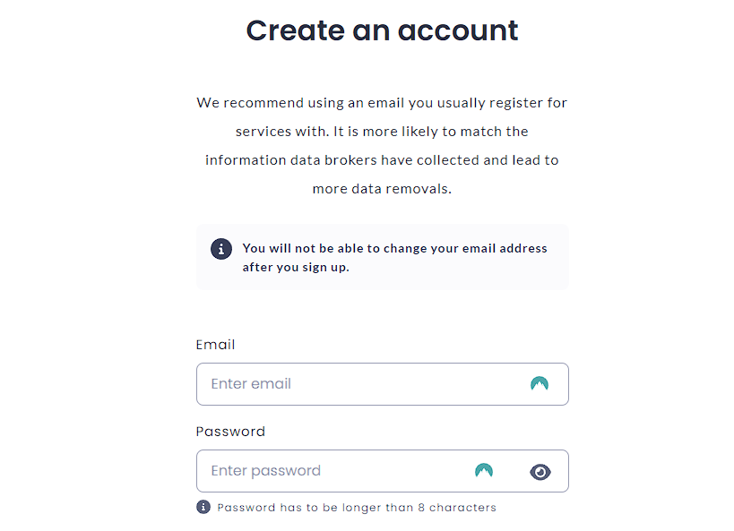Image resolution: width=734 pixels, height=531 pixels.
Task: Click the 'Enter password' placeholder text
Action: pos(266,471)
